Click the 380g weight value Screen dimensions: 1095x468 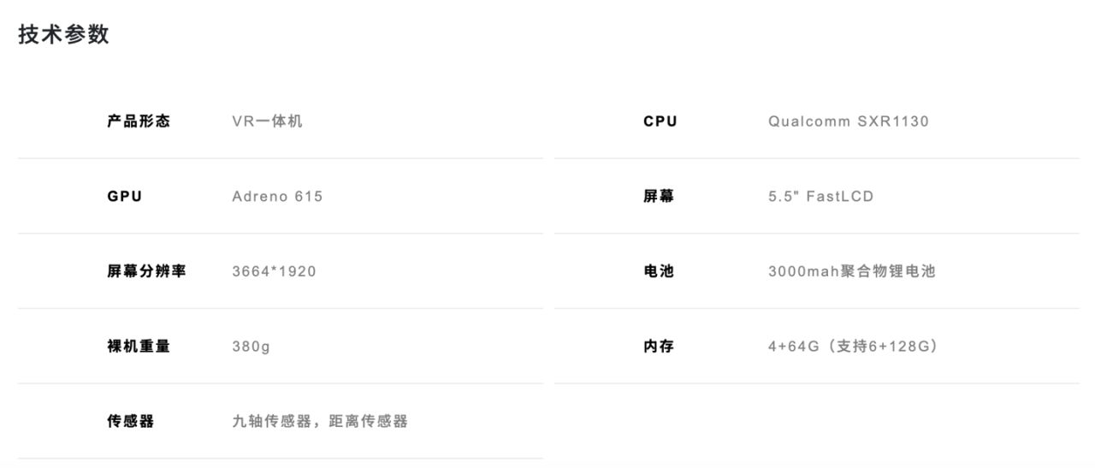click(251, 347)
